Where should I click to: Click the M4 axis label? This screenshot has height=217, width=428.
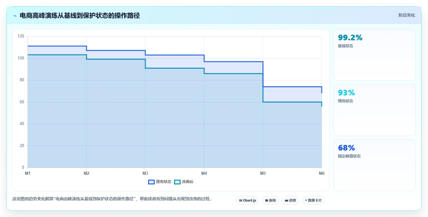click(x=204, y=173)
